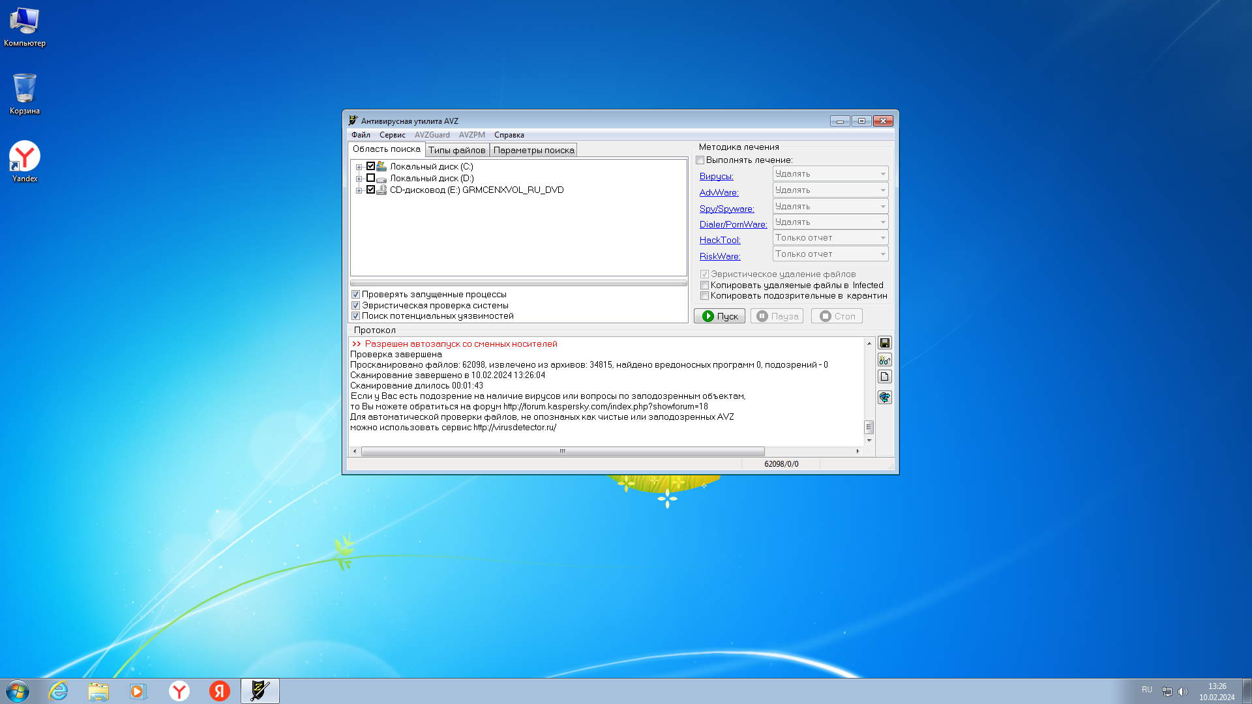Launch Internet Explorer from the taskbar

tap(59, 691)
